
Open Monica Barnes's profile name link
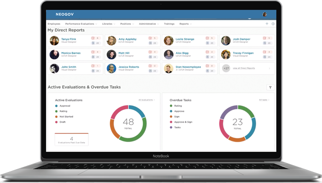coord(71,53)
